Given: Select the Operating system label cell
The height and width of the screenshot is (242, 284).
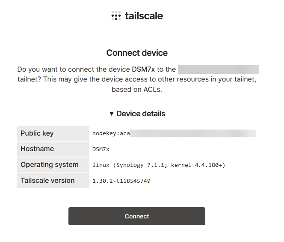Looking at the screenshot, I should tap(53, 165).
